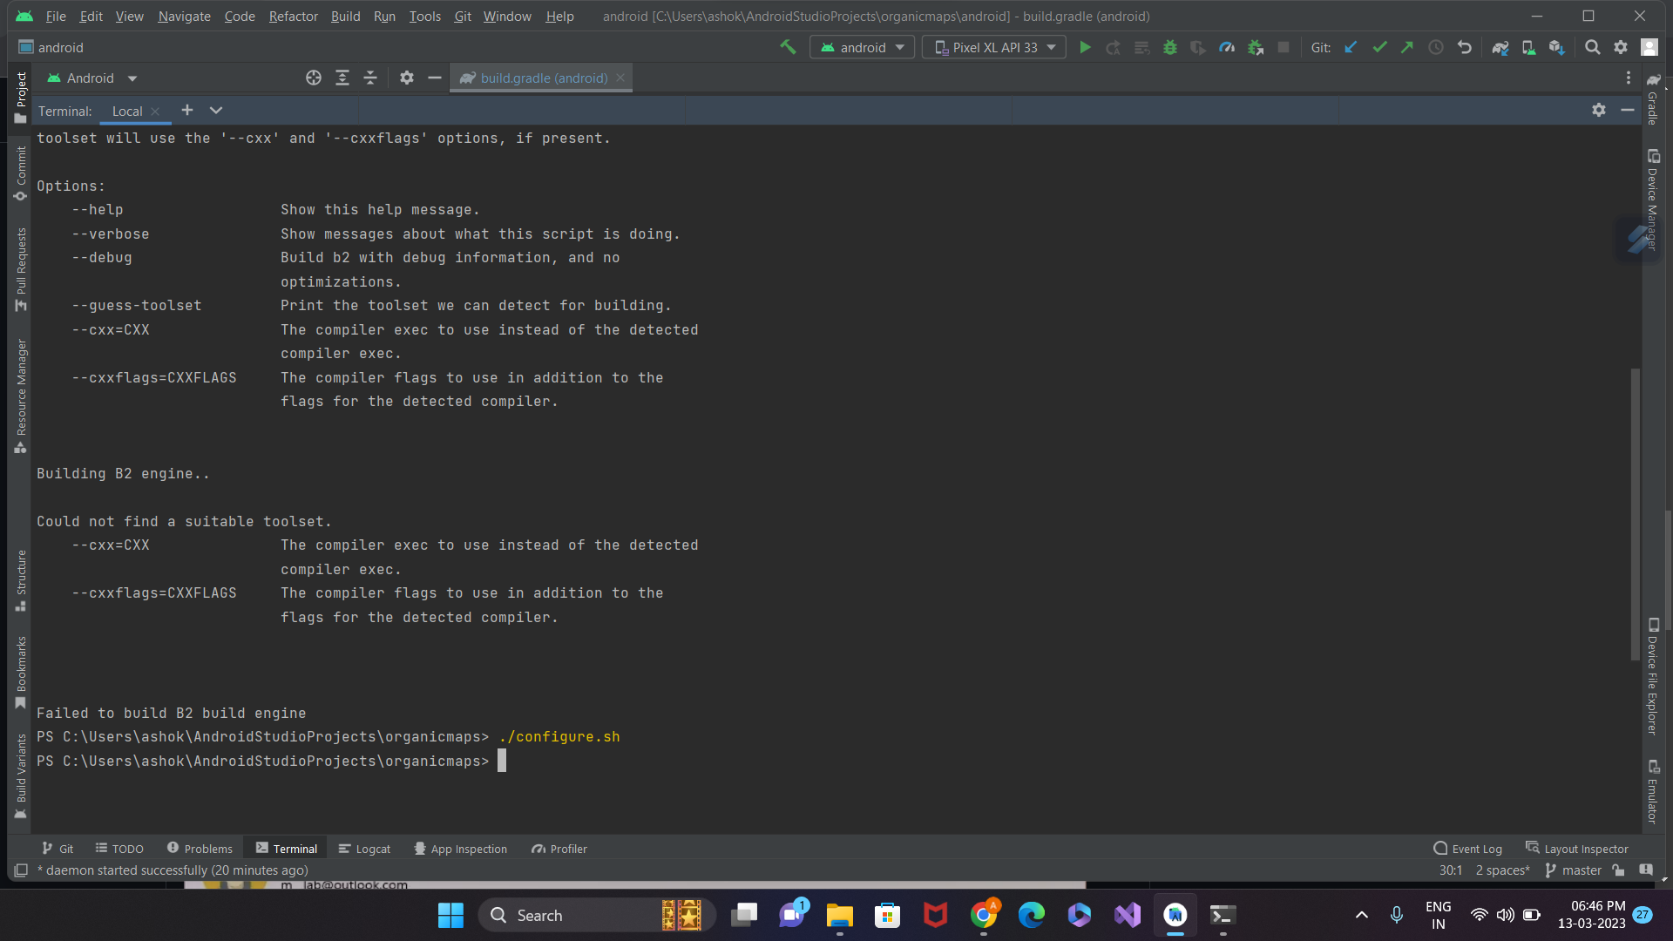Toggle the Gradle tool window
The height and width of the screenshot is (941, 1673).
click(1653, 98)
